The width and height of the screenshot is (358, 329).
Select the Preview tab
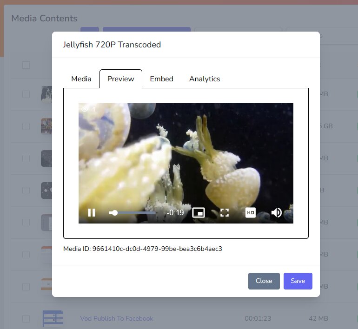click(x=121, y=79)
